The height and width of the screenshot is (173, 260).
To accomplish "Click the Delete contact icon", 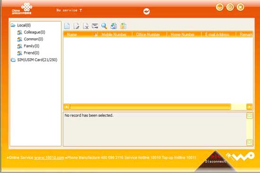I will click(x=86, y=26).
